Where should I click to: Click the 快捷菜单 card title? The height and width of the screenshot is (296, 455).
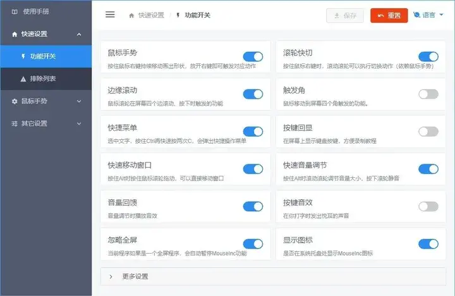(x=122, y=128)
